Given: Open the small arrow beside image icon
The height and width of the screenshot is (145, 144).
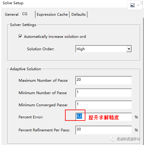Looking at the screenshot, I should [138, 5].
